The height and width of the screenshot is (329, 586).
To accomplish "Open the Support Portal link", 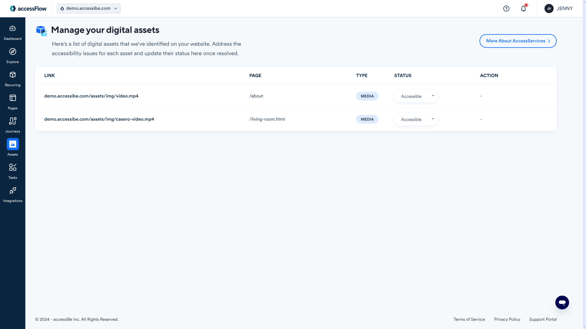I will [543, 319].
